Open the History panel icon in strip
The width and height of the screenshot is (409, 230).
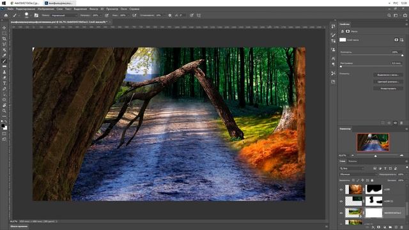pos(334,26)
